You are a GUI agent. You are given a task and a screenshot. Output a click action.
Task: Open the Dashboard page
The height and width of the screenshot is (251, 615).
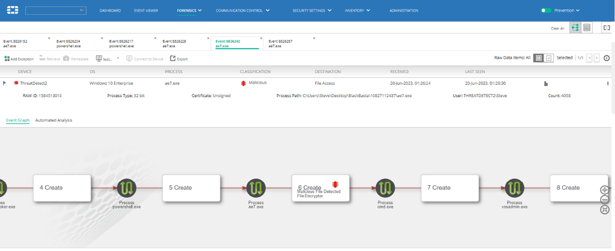tap(110, 10)
